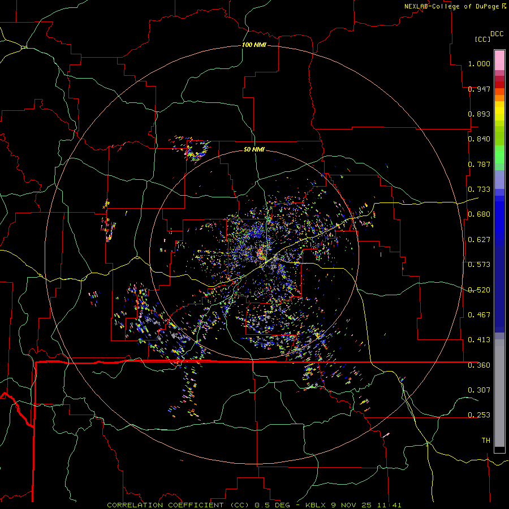Click the 0.413 scale value
This screenshot has height=509, width=509.
click(x=479, y=340)
